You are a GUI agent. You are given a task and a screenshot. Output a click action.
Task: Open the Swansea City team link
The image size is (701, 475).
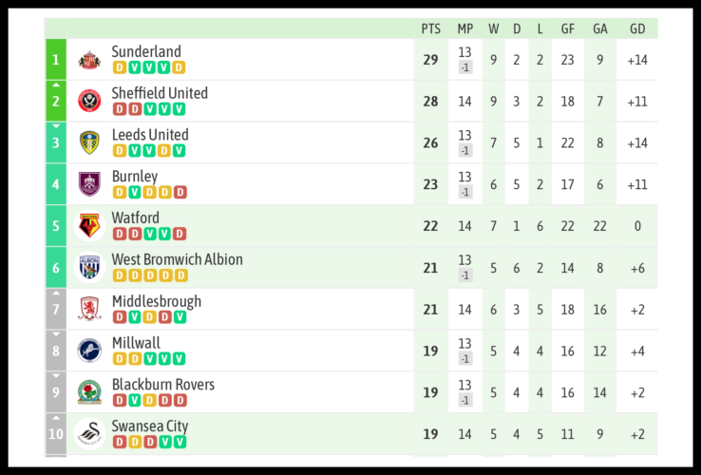click(x=150, y=427)
